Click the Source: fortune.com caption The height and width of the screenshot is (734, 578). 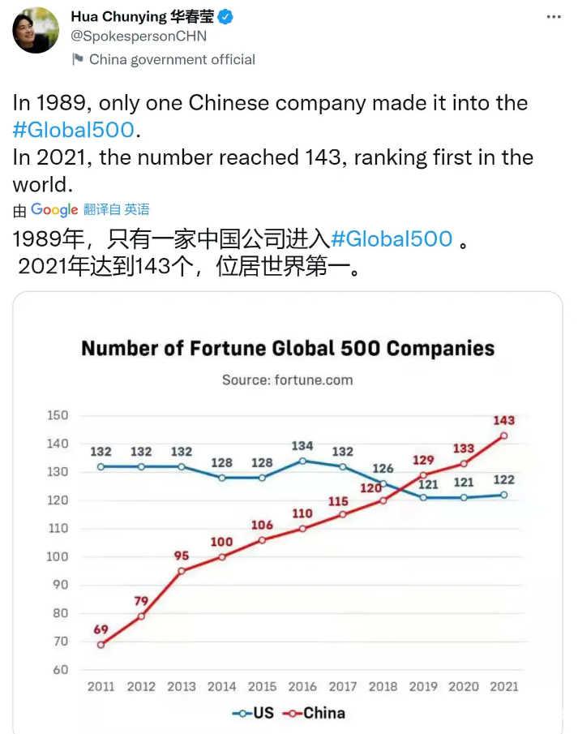pos(288,380)
